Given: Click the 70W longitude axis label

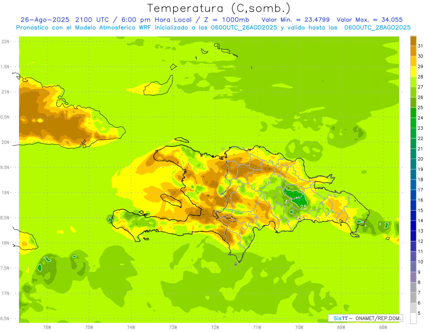Looking at the screenshot, I should (299, 327).
